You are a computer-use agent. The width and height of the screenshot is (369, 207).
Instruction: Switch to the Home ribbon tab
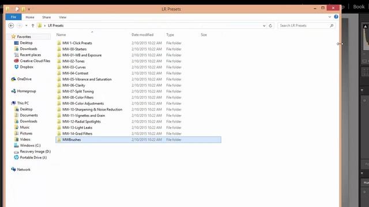[x=30, y=17]
